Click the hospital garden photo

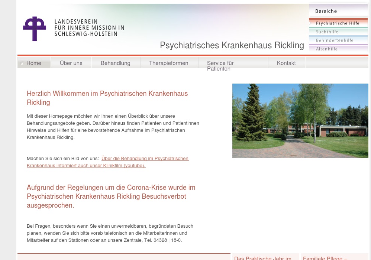click(x=300, y=120)
